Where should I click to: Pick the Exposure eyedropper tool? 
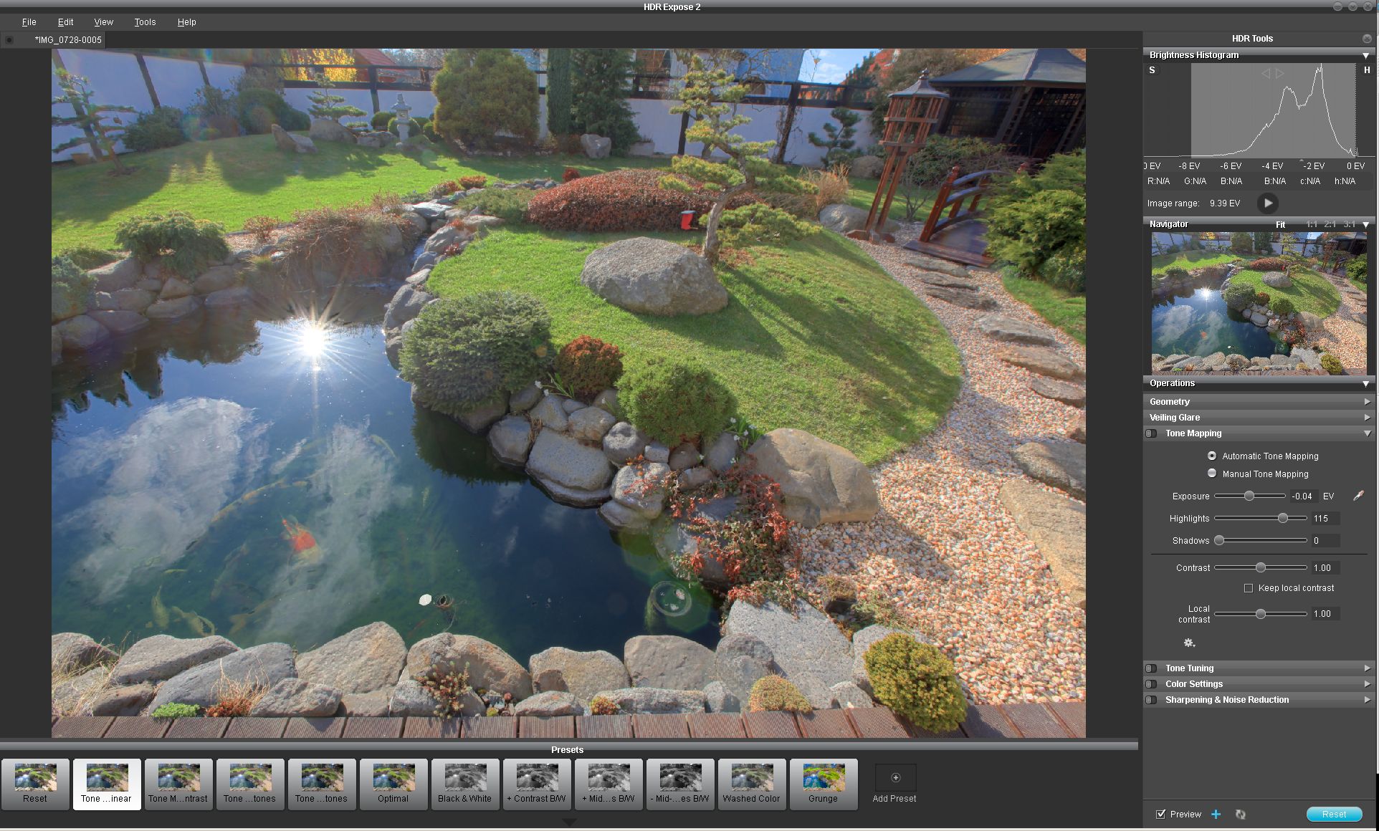[x=1357, y=496]
